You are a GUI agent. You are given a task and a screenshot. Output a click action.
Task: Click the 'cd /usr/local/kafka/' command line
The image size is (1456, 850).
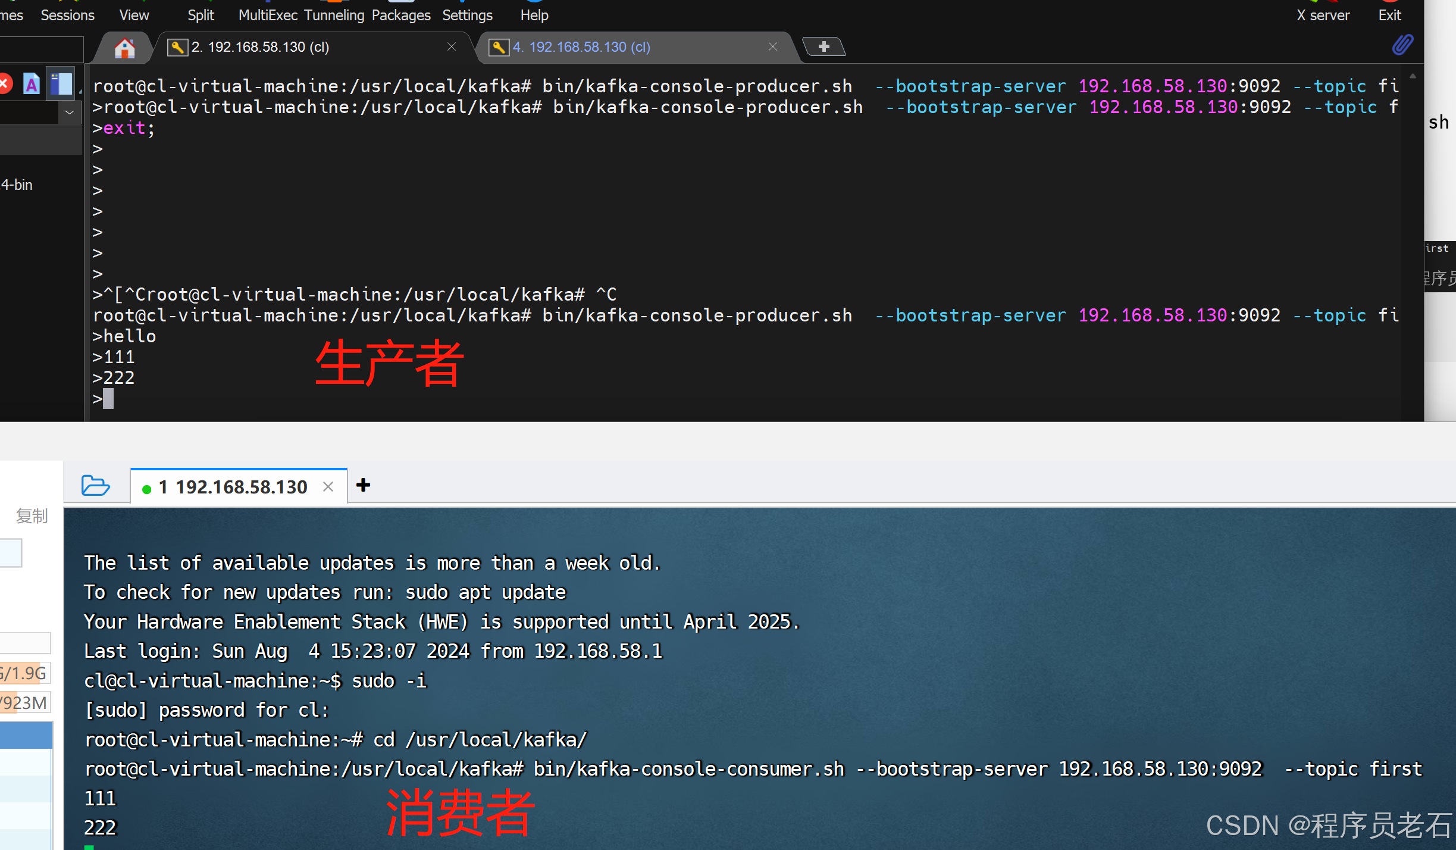[336, 740]
